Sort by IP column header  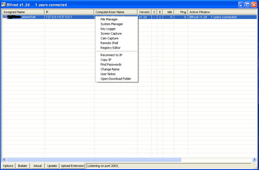(69, 12)
